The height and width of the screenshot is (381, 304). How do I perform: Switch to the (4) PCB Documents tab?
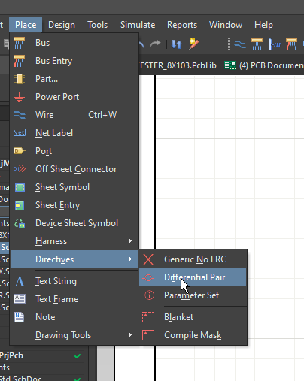[x=263, y=65]
